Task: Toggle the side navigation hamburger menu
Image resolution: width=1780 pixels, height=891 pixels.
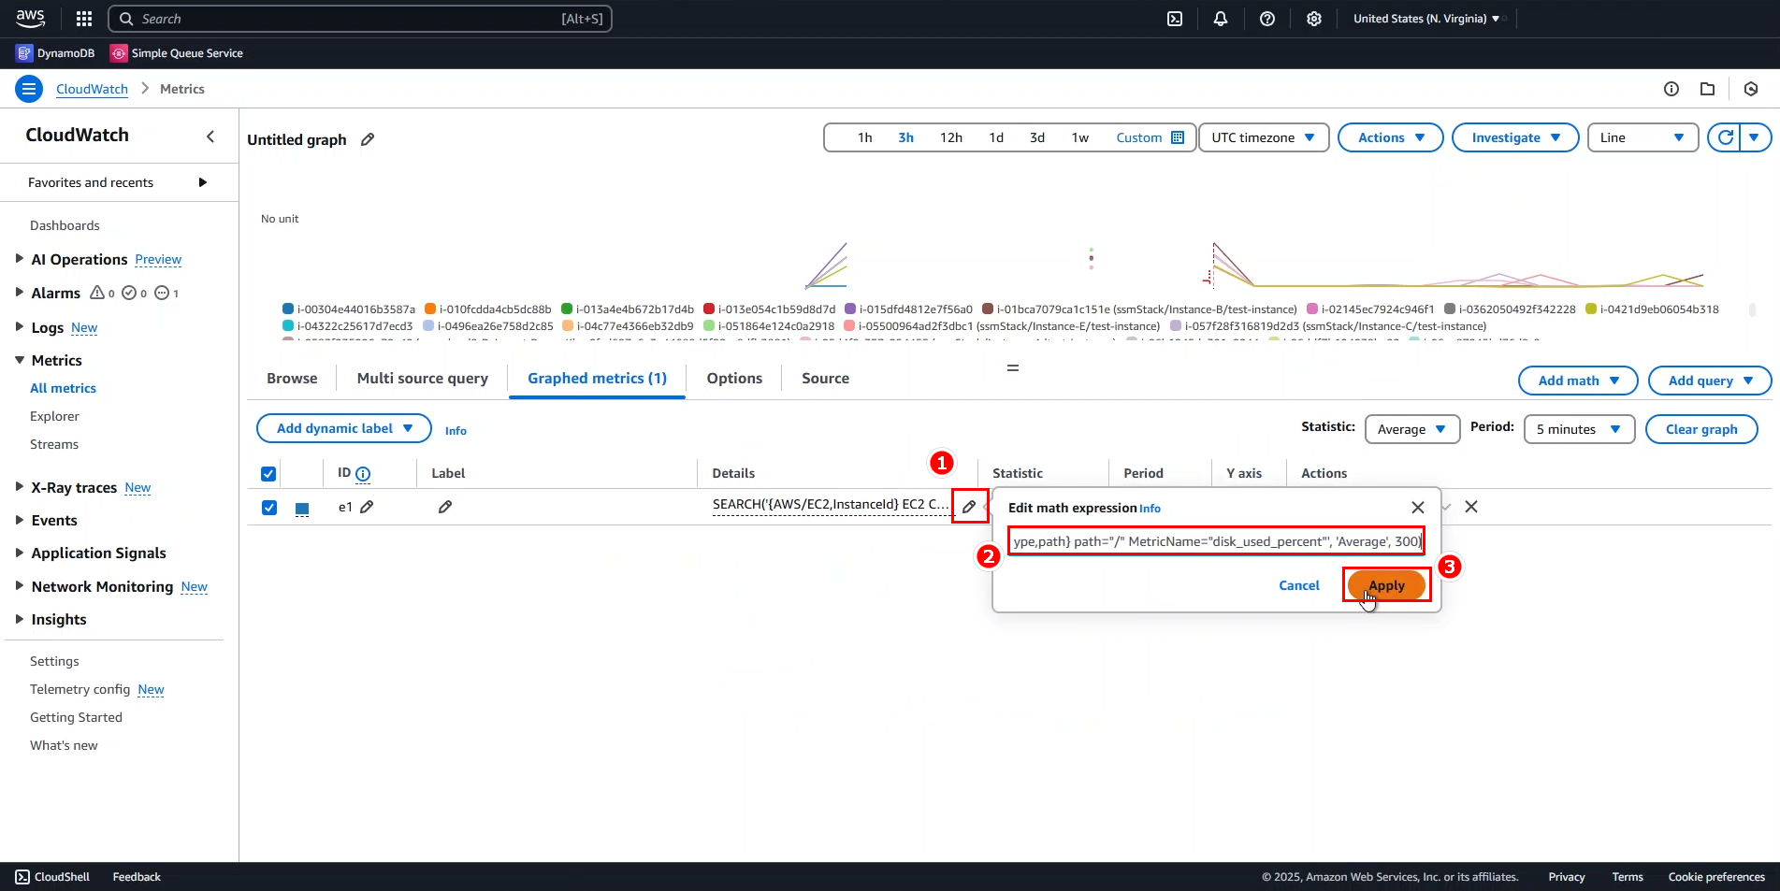Action: point(29,89)
